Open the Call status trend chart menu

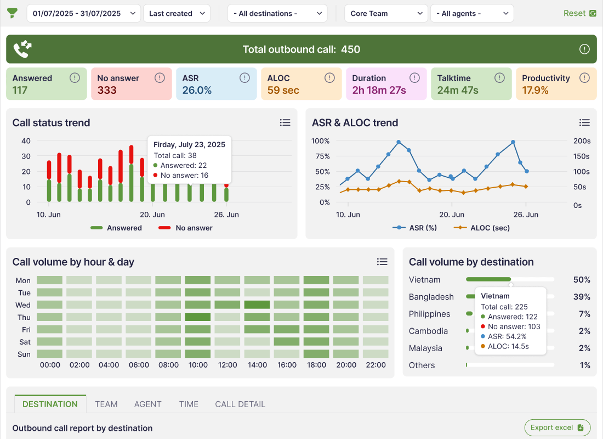[x=285, y=123]
